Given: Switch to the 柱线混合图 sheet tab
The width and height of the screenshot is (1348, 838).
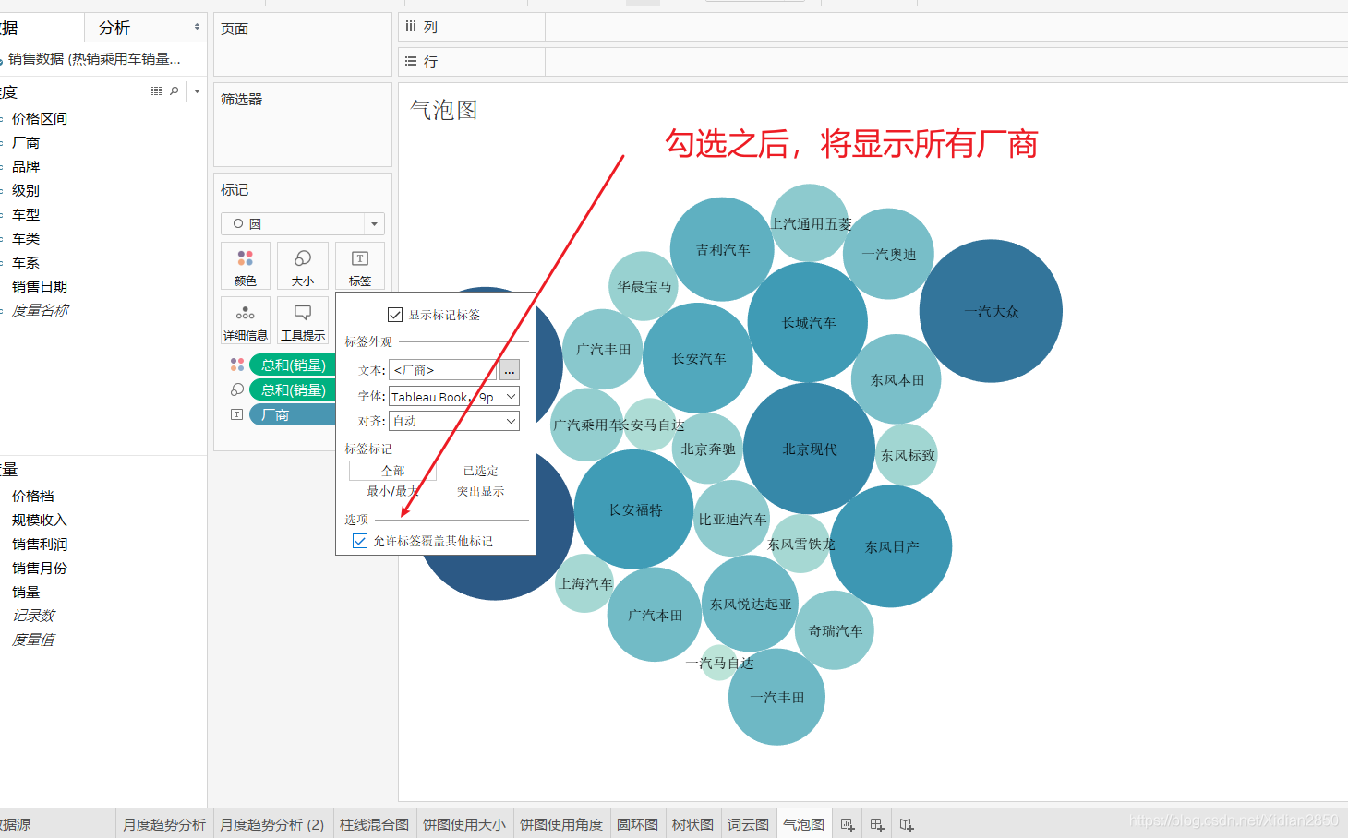Looking at the screenshot, I should (x=374, y=824).
